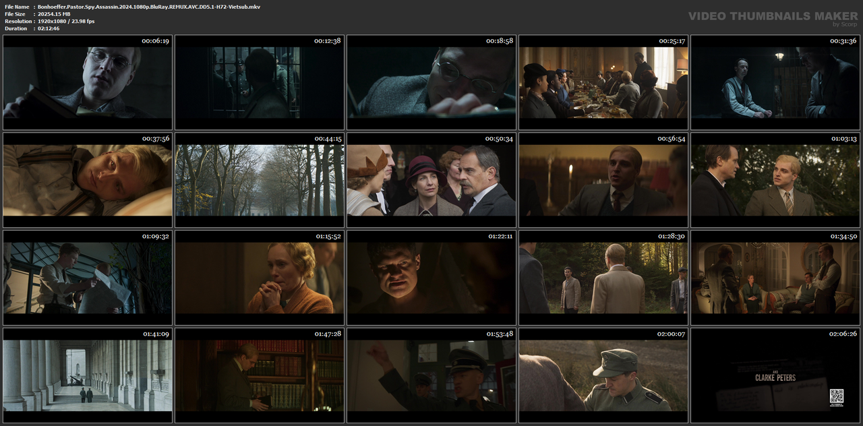
Task: Select the thumbnail stamped 00:06:19
Action: point(88,82)
